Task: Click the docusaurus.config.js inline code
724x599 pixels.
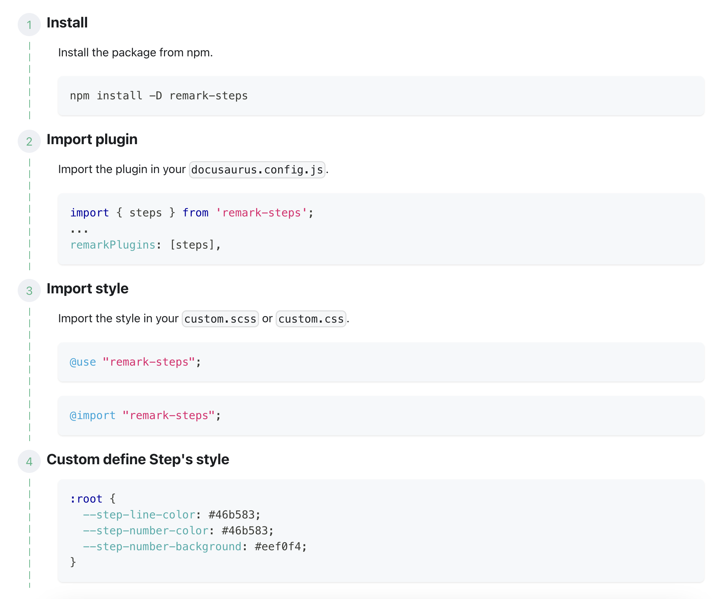Action: (257, 169)
